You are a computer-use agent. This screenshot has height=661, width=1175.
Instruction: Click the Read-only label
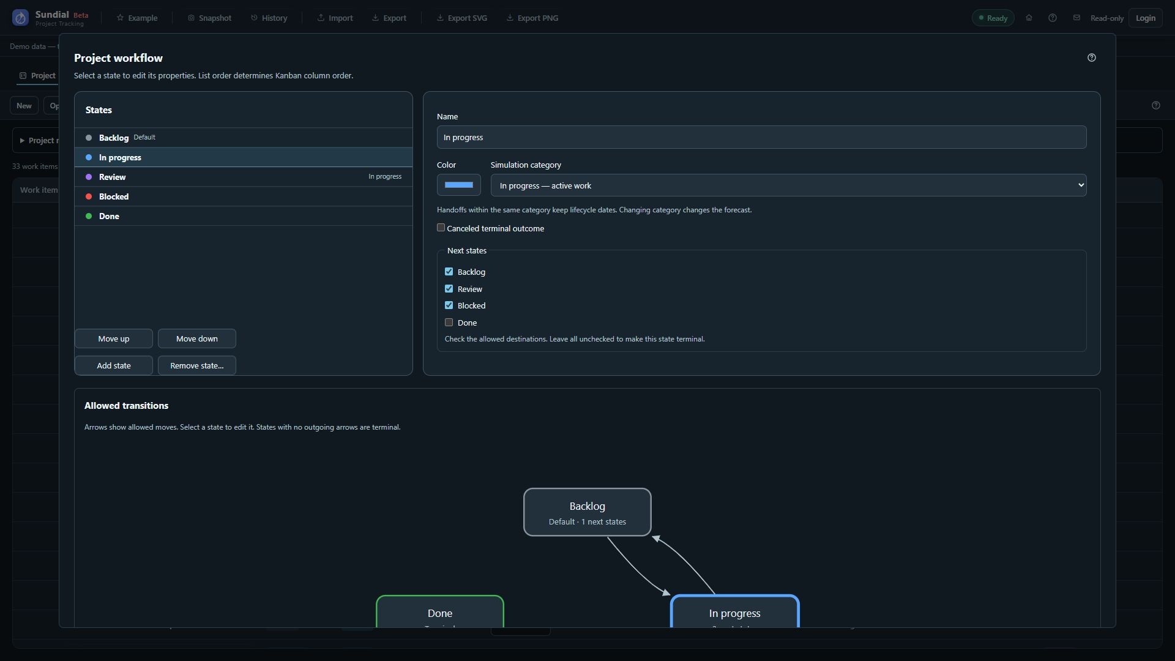(1106, 18)
